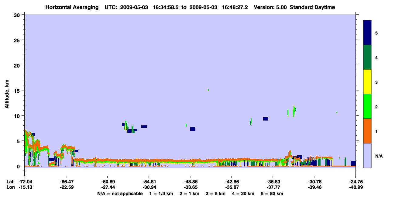Click the colorbar label 4
395x202 pixels.
click(x=376, y=57)
